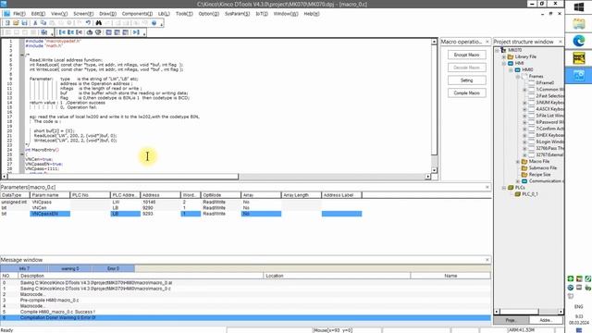Switch to the Addre.. bottom tab
The height and width of the screenshot is (333, 592).
pos(546,320)
